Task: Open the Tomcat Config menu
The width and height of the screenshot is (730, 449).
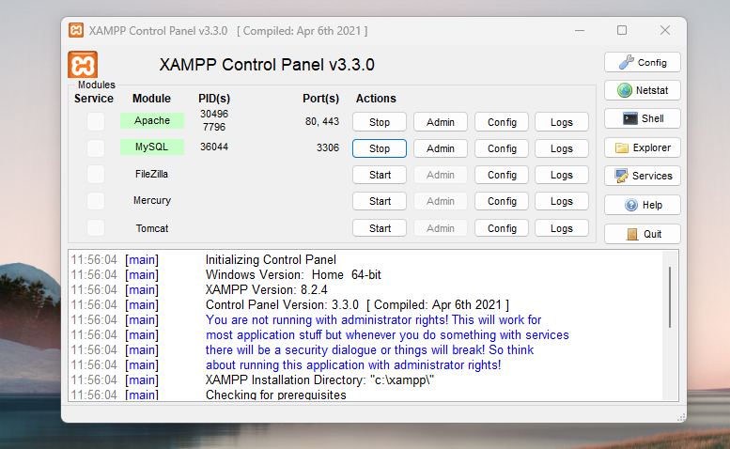Action: point(502,228)
